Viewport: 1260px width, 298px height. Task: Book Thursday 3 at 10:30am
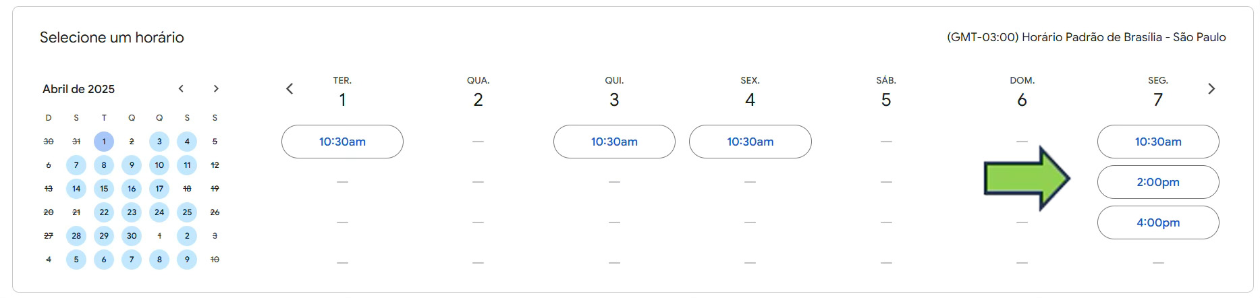[614, 142]
